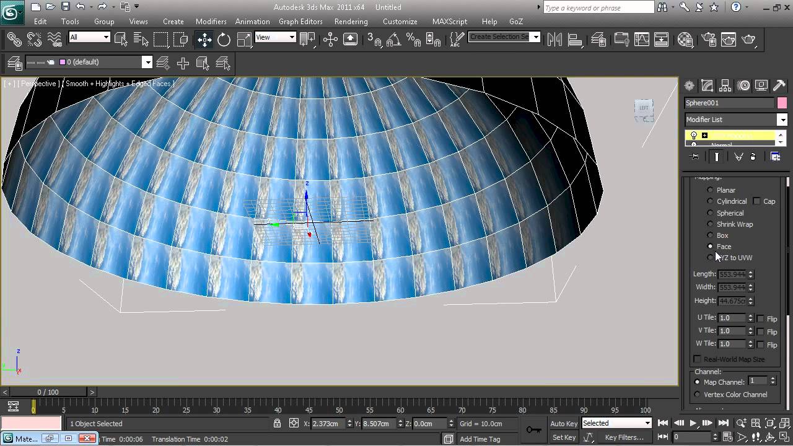This screenshot has width=793, height=446.
Task: Enable the Cap checkbox
Action: [757, 201]
